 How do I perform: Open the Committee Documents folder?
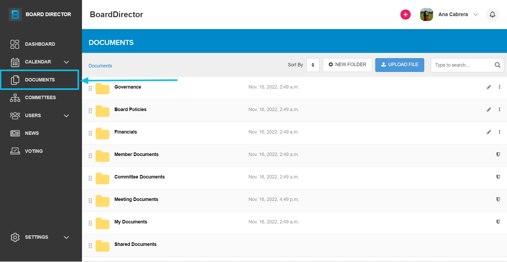(x=139, y=177)
